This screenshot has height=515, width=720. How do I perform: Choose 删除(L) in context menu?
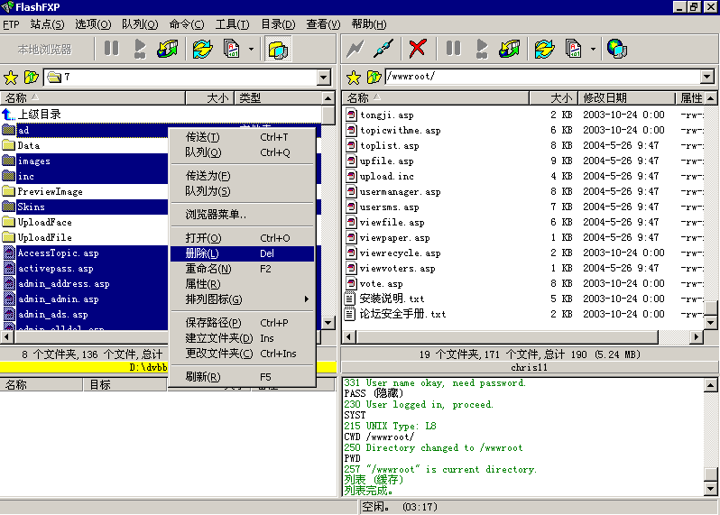(243, 253)
